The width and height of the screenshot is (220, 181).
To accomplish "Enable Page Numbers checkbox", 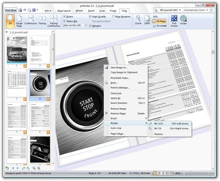I will (113, 17).
